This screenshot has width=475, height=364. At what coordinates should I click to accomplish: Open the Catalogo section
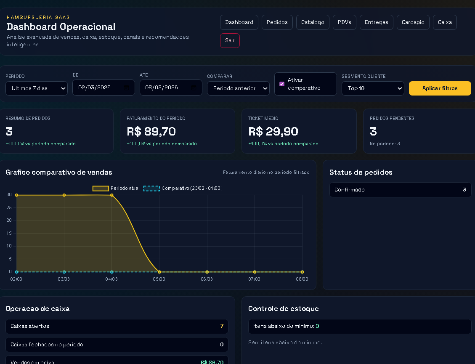point(313,22)
